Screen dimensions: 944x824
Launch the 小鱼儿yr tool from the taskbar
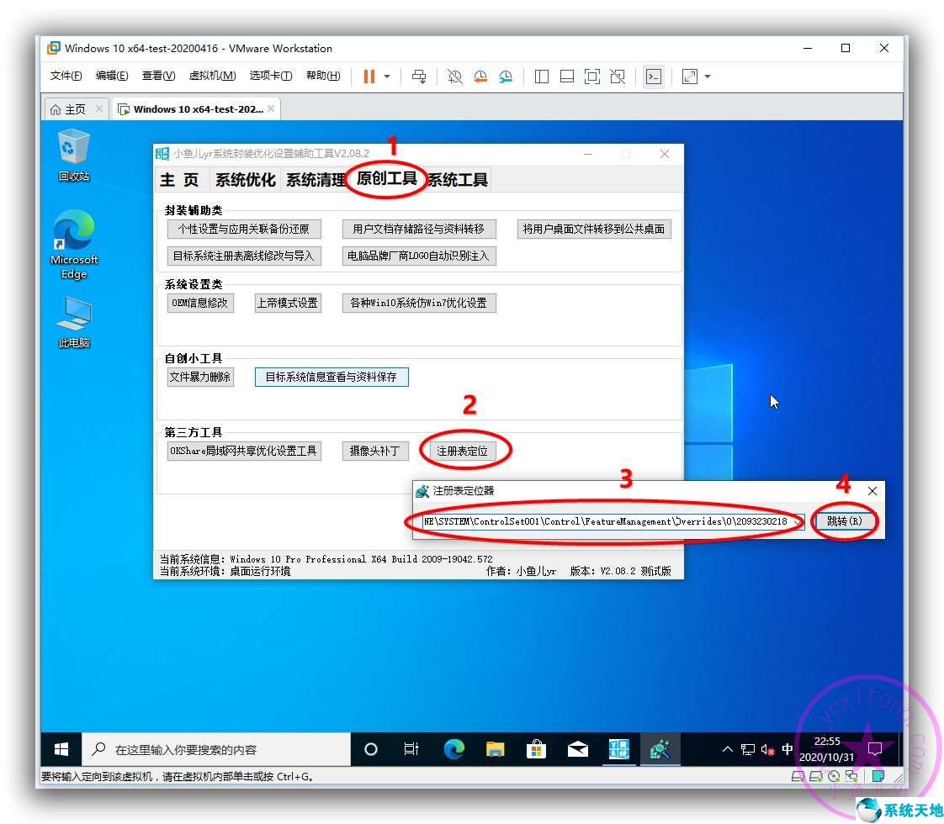(x=660, y=749)
